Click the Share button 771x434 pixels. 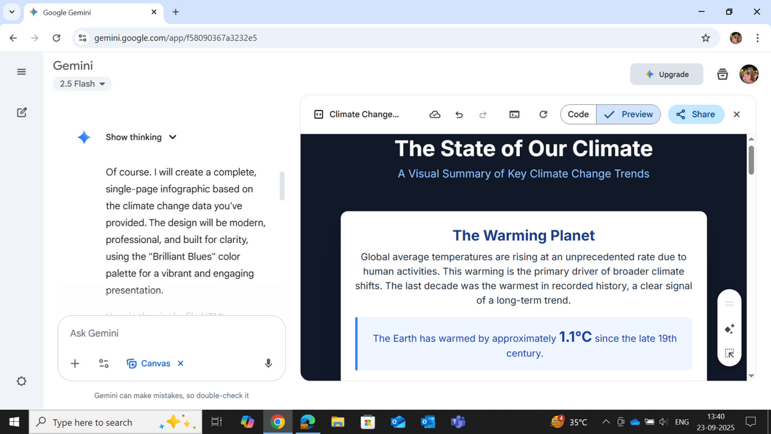(696, 114)
